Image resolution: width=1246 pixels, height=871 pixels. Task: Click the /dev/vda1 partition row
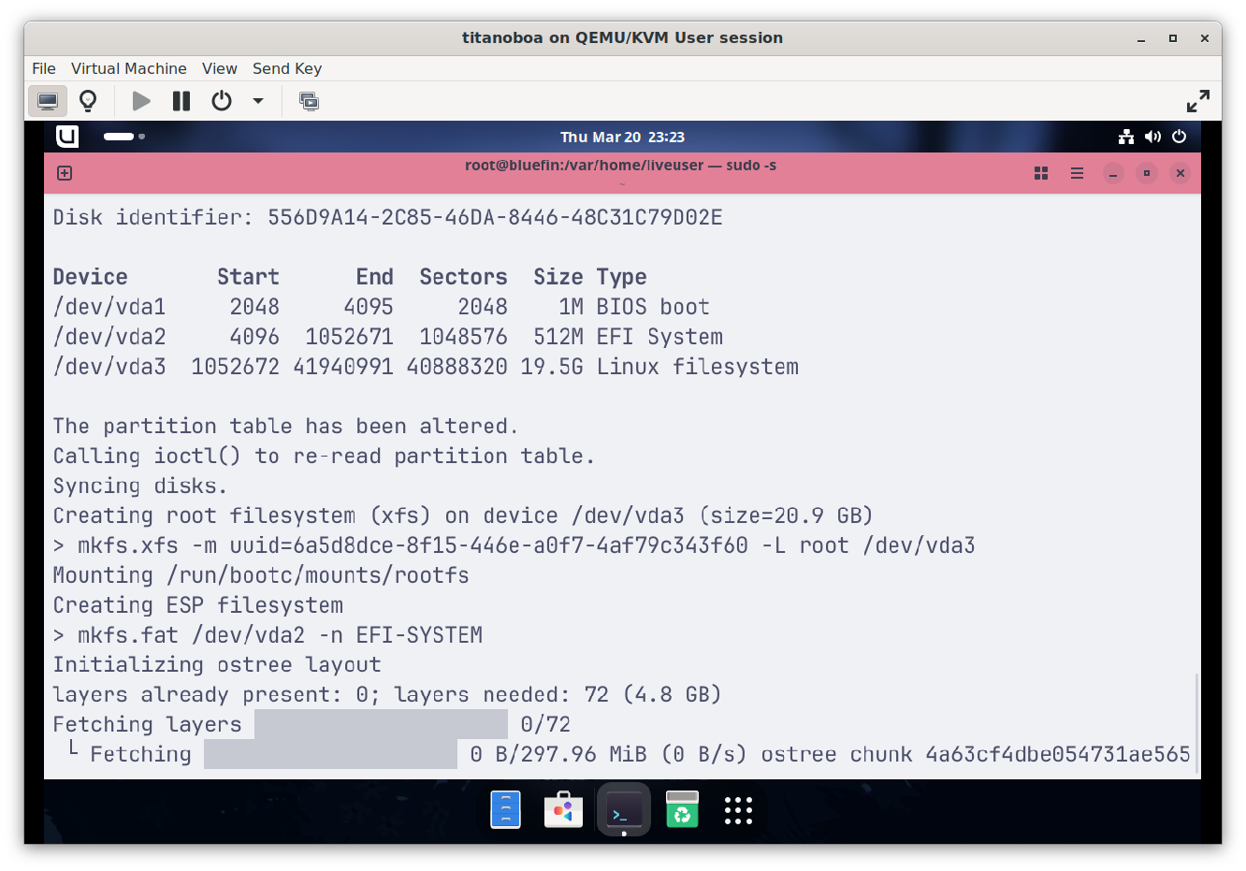pos(381,307)
